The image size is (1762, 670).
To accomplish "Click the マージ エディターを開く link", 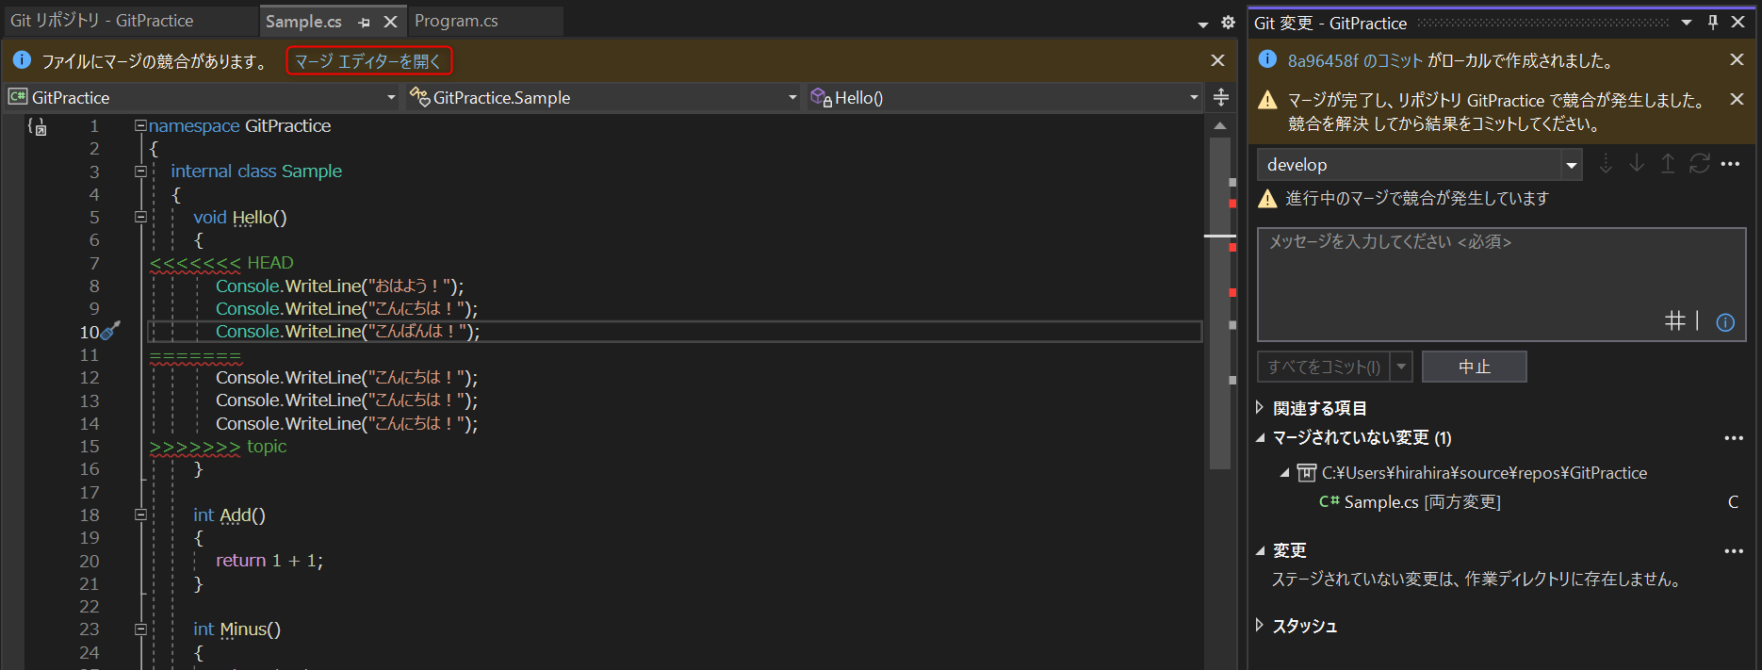I will coord(368,61).
